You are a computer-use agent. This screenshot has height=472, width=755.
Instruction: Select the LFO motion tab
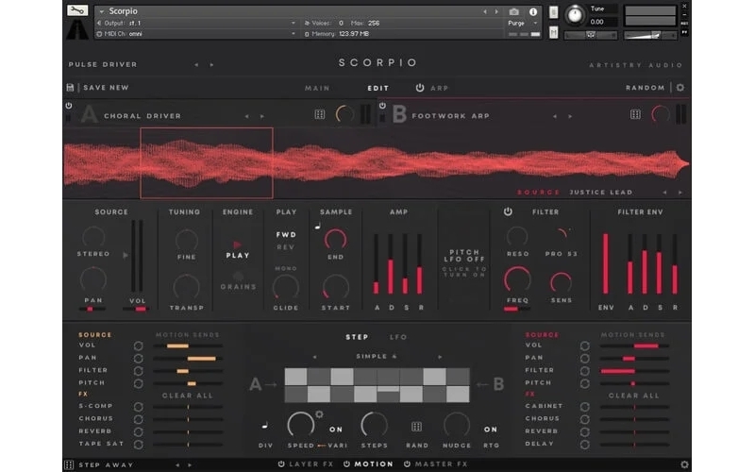(x=398, y=337)
